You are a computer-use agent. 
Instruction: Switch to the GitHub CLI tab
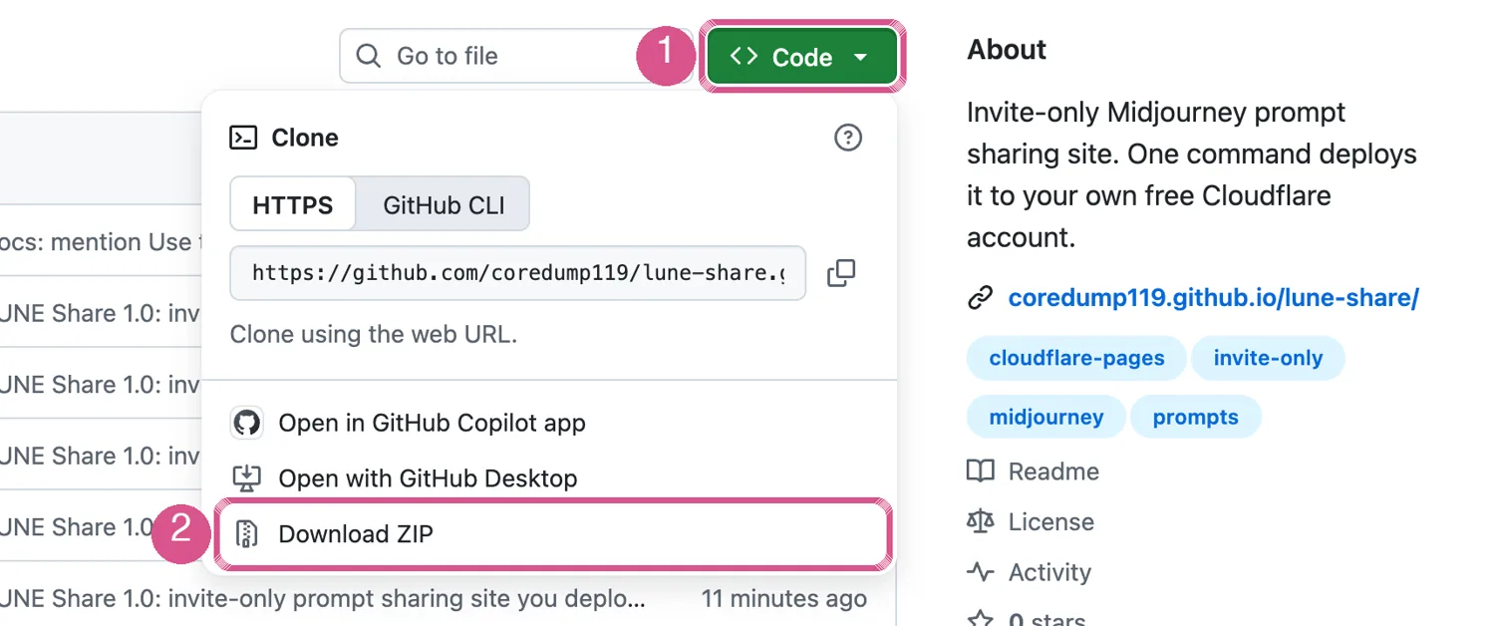point(444,205)
